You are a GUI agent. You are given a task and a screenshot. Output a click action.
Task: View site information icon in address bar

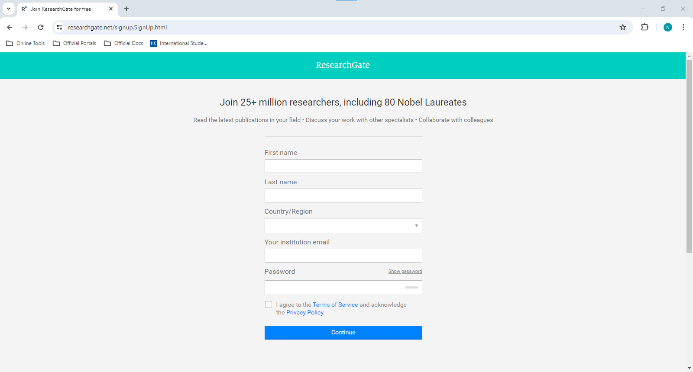point(59,27)
